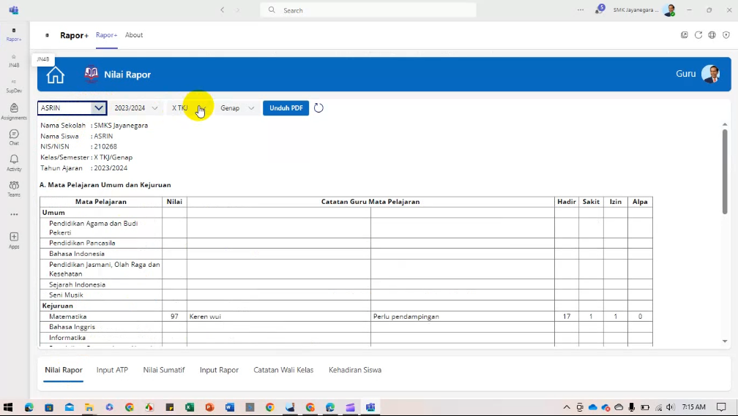Open the notifications icon with badge 5
Viewport: 738px width, 416px height.
[x=600, y=10]
